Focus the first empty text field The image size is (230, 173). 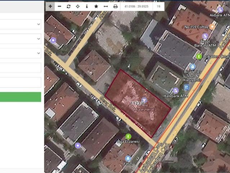[x=21, y=68]
